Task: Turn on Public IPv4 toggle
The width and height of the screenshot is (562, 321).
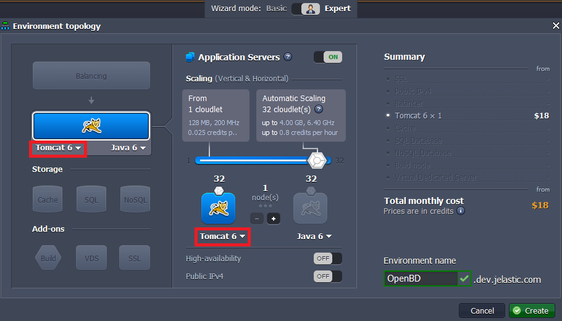Action: 327,277
